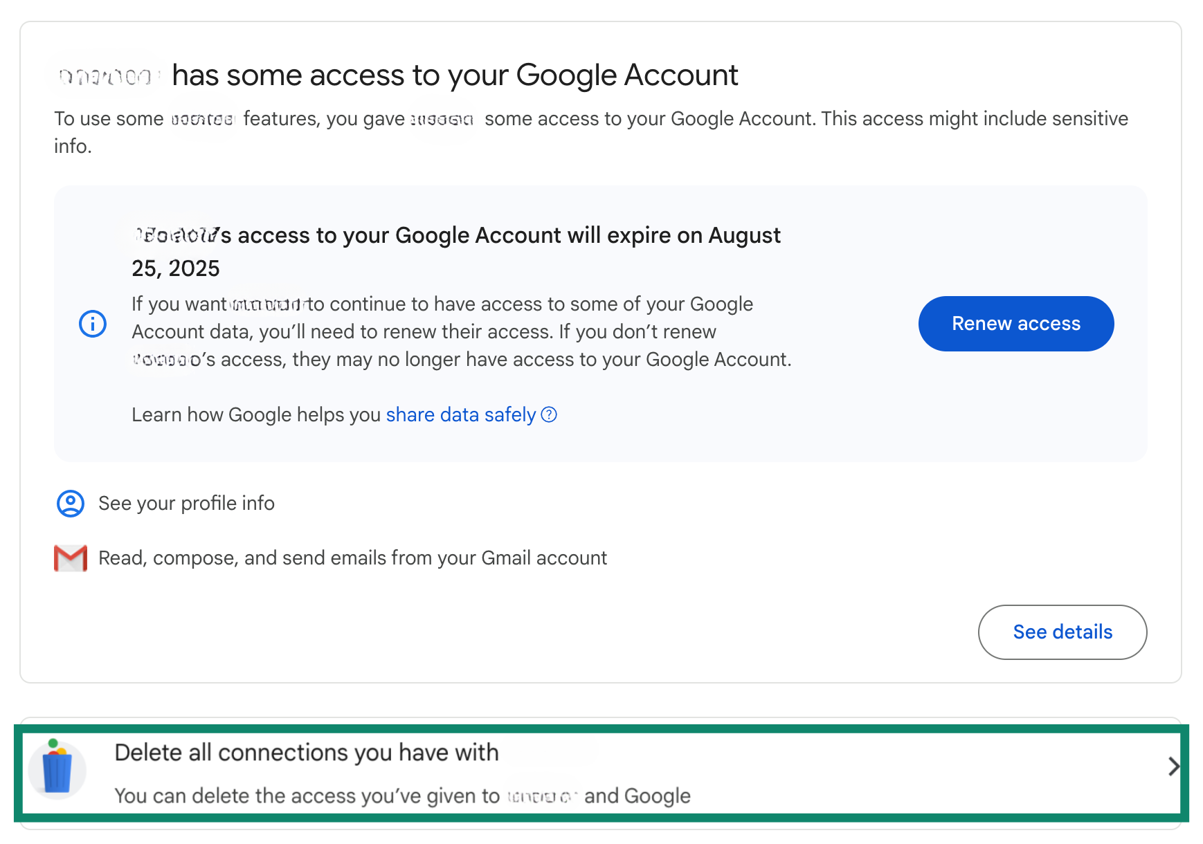Image resolution: width=1203 pixels, height=844 pixels.
Task: Click the colorful trash can icon
Action: click(57, 769)
